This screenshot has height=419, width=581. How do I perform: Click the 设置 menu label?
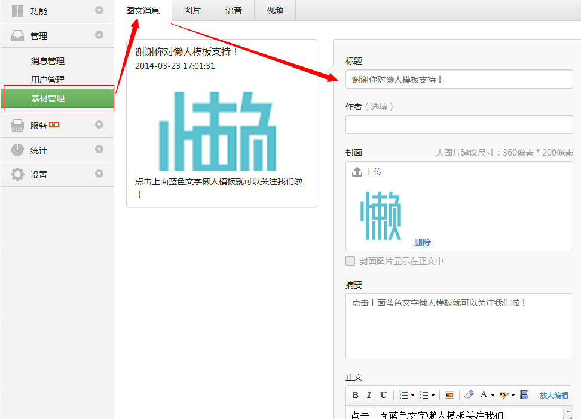click(38, 174)
